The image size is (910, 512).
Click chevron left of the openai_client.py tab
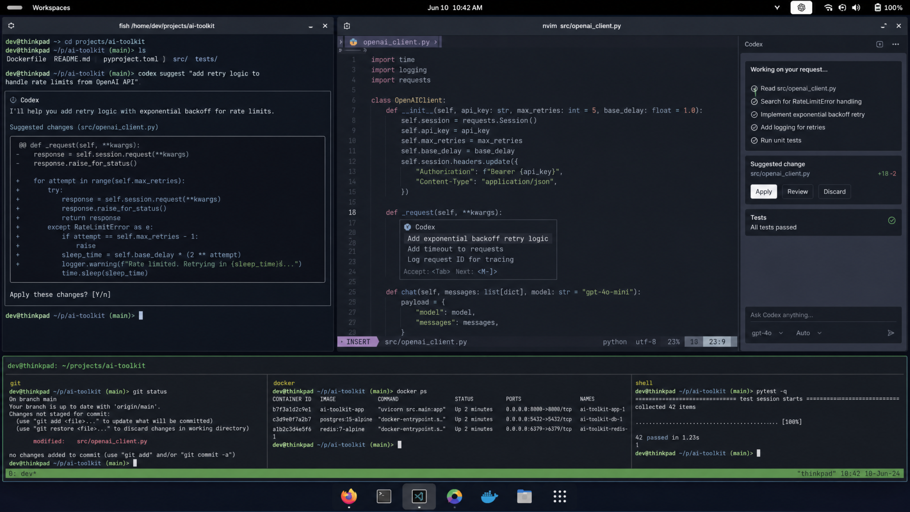pyautogui.click(x=341, y=42)
